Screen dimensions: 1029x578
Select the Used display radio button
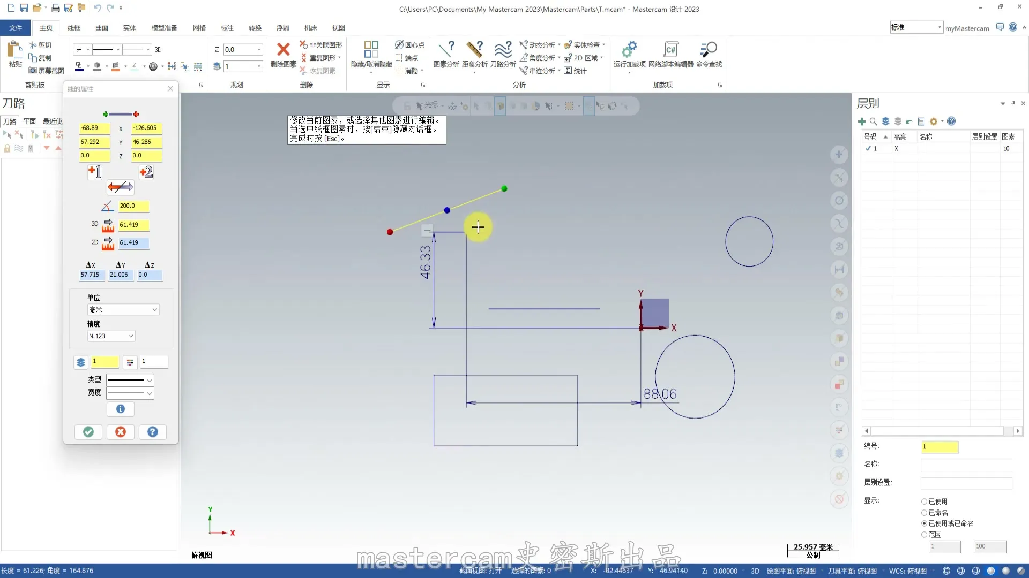tap(924, 501)
